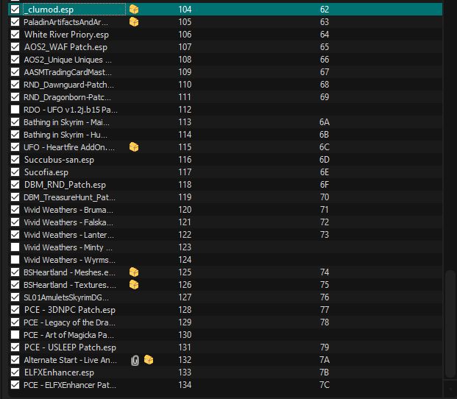
Task: Select the White River Priory.esp row
Action: click(66, 35)
